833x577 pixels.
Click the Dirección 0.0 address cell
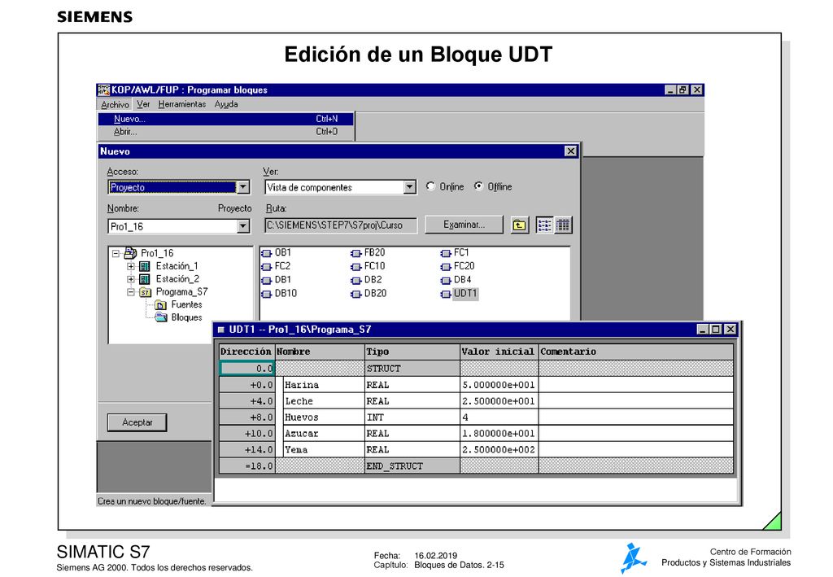click(x=247, y=368)
